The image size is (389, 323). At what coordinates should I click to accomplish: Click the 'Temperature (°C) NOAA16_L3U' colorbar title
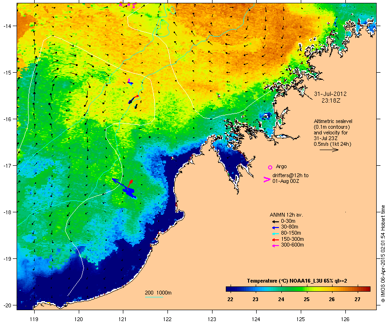click(285, 281)
